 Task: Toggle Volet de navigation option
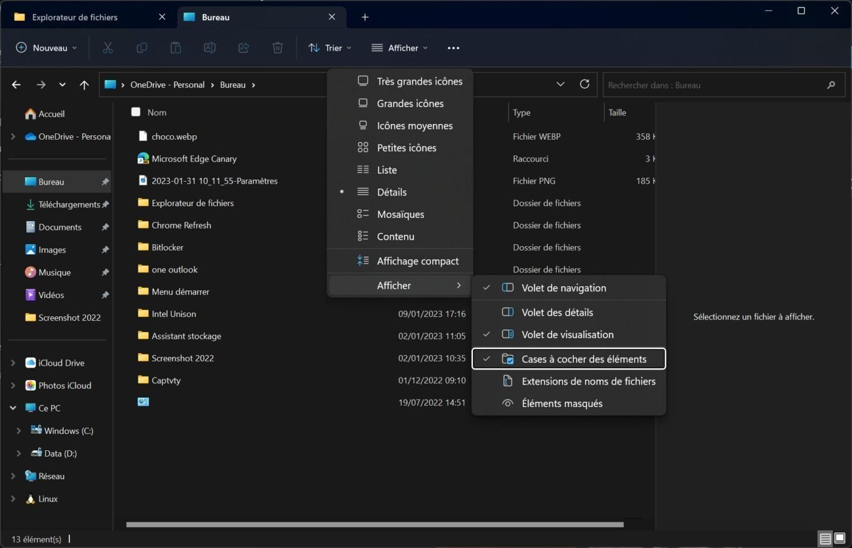(x=569, y=288)
